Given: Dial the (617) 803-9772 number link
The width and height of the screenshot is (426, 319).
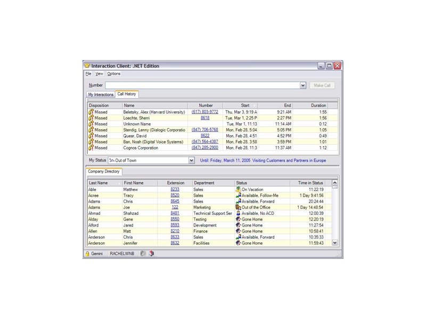Looking at the screenshot, I should (204, 112).
